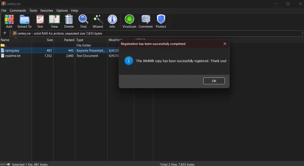The width and height of the screenshot is (304, 166).
Task: Open the Commands menu
Action: tap(18, 10)
